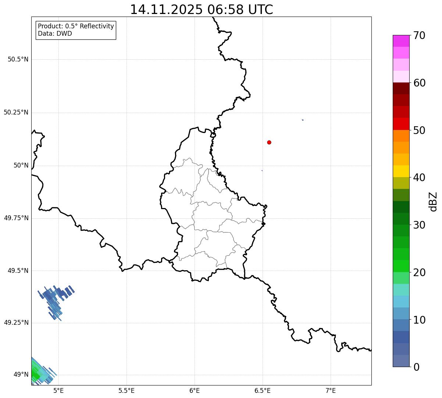Click the 30 tick on colorbar

[x=419, y=225]
